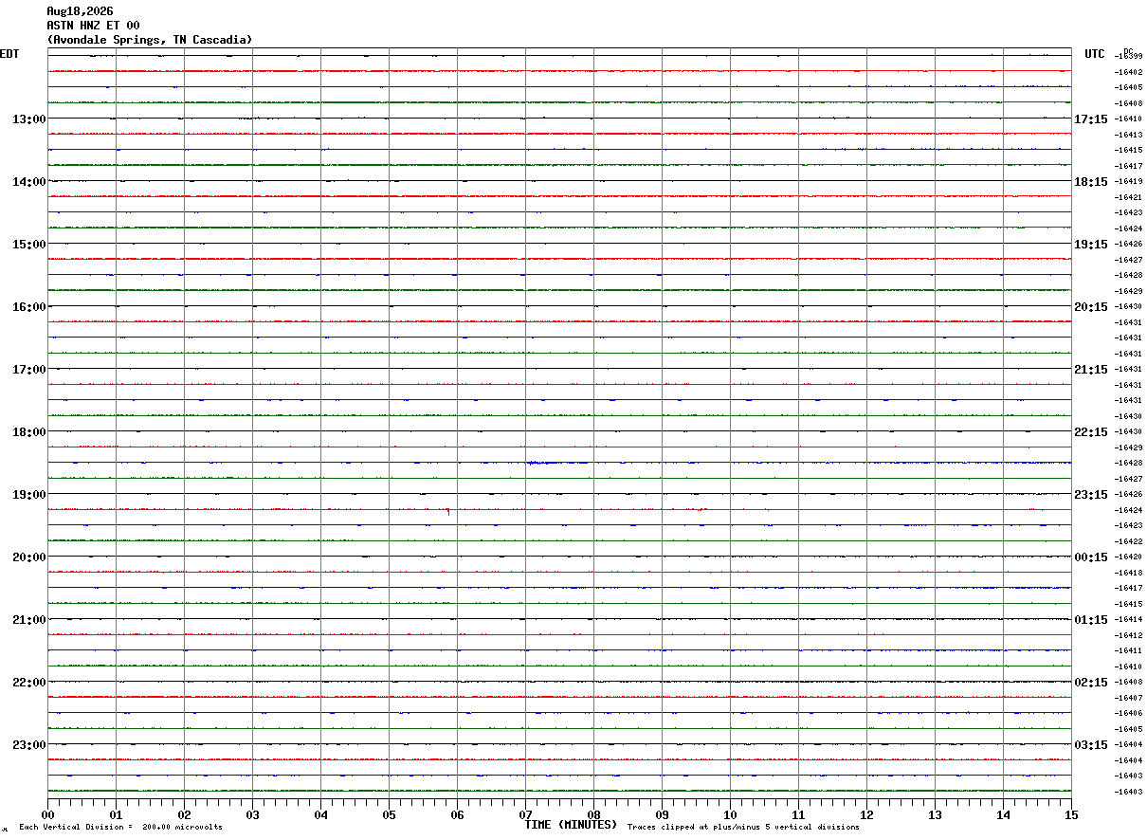Select minute tick 00 on the time axis
The image size is (1147, 840).
click(47, 814)
